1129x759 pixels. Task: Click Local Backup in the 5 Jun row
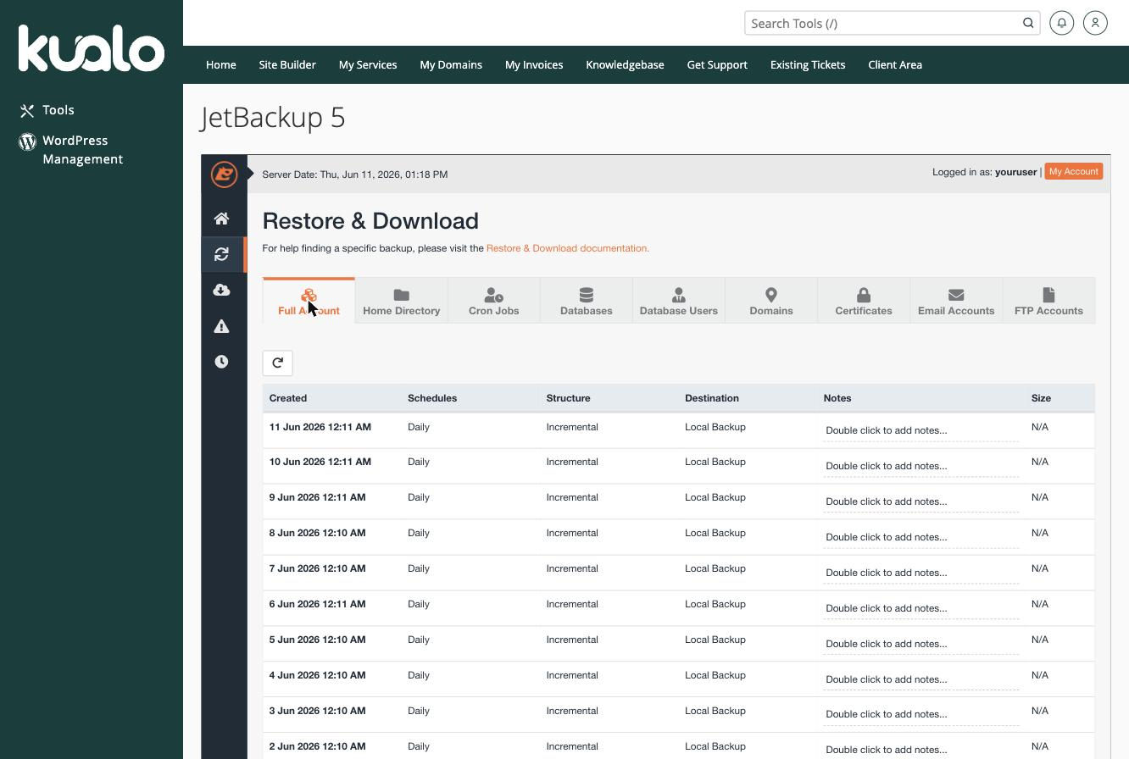[715, 640]
